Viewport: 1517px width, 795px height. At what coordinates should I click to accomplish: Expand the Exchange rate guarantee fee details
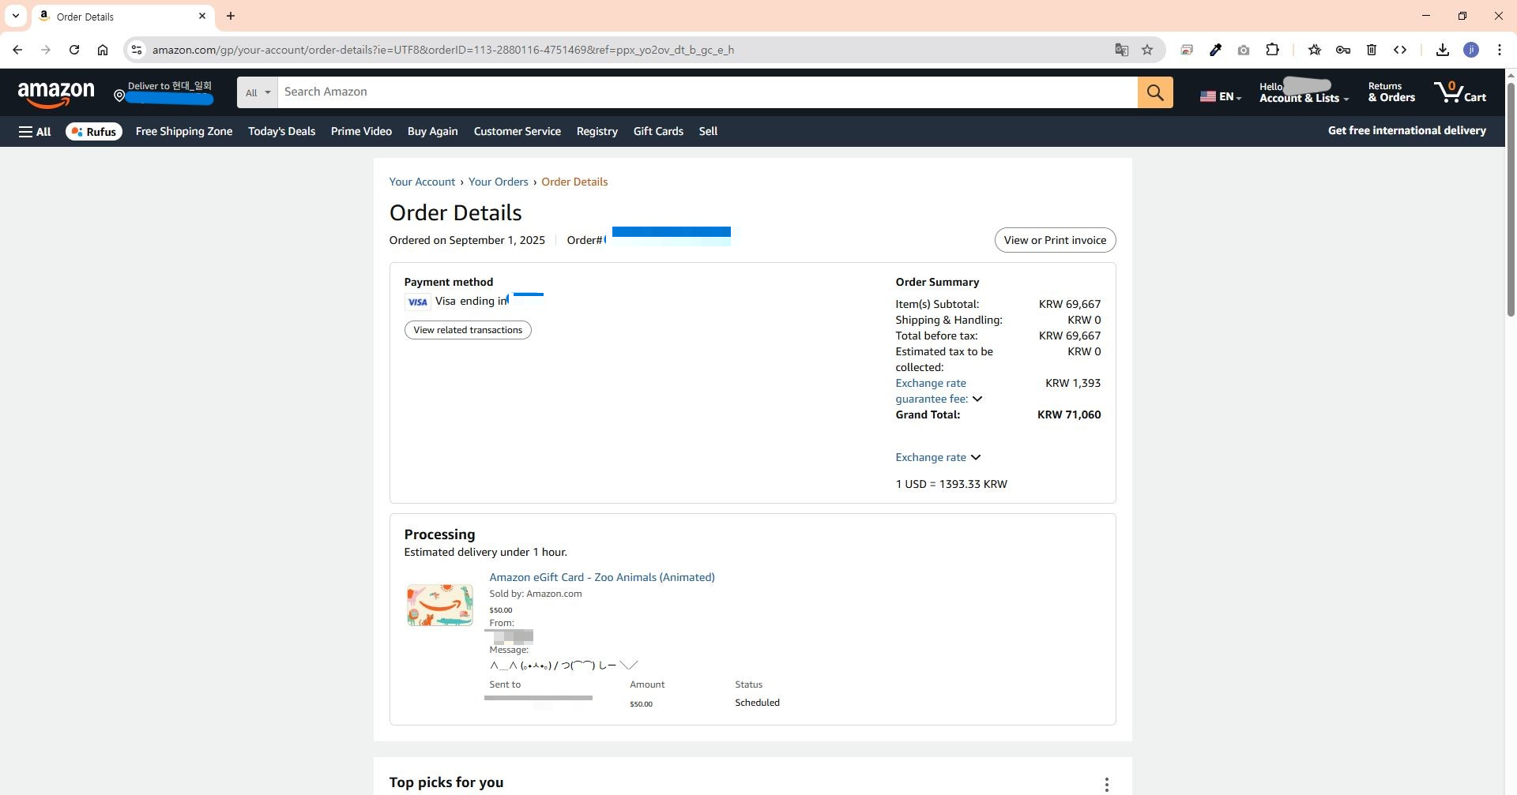(x=977, y=399)
